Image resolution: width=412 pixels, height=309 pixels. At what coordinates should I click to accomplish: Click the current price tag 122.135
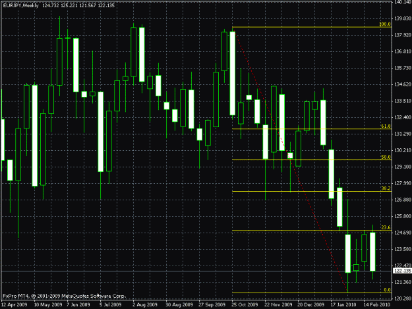tap(402, 271)
